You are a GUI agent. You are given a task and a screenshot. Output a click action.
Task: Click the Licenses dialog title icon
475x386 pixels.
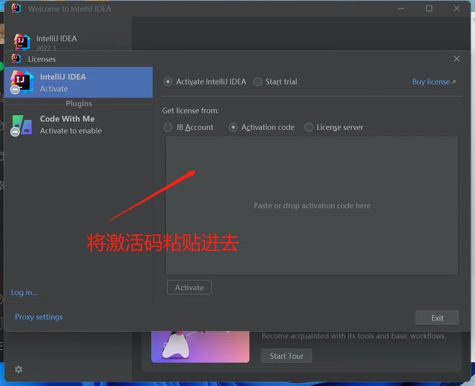coord(16,59)
